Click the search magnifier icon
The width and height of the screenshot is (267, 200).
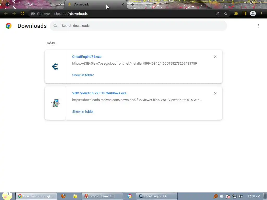click(55, 26)
